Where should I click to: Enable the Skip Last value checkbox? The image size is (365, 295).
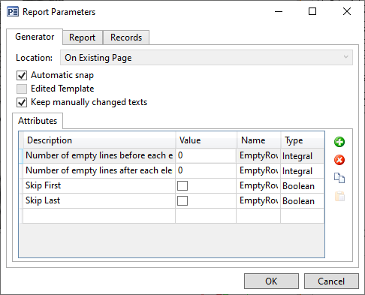coord(182,201)
